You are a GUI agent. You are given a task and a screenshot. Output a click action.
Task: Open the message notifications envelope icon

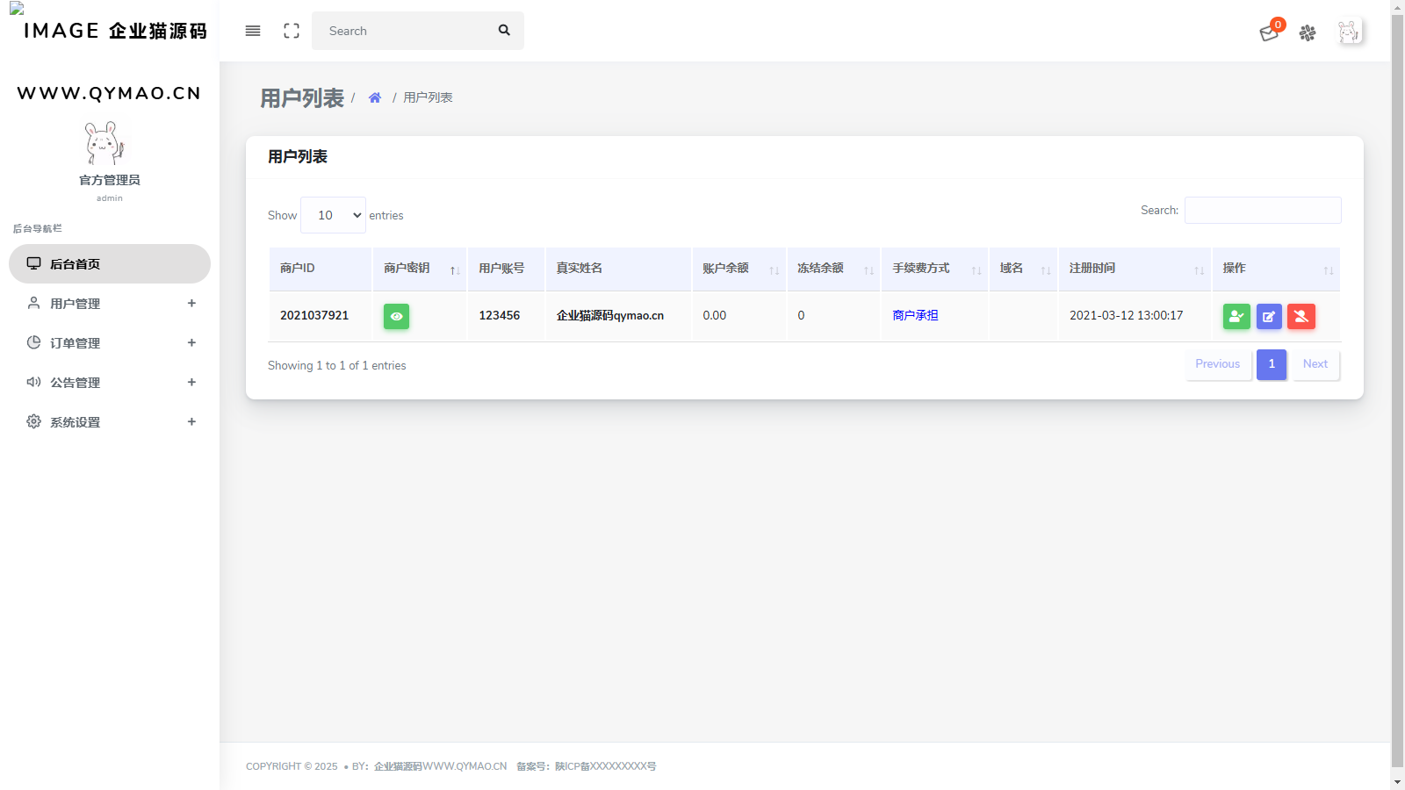1268,32
